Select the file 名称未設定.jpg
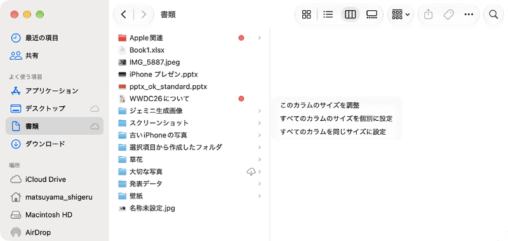This screenshot has width=508, height=241. tap(190, 208)
